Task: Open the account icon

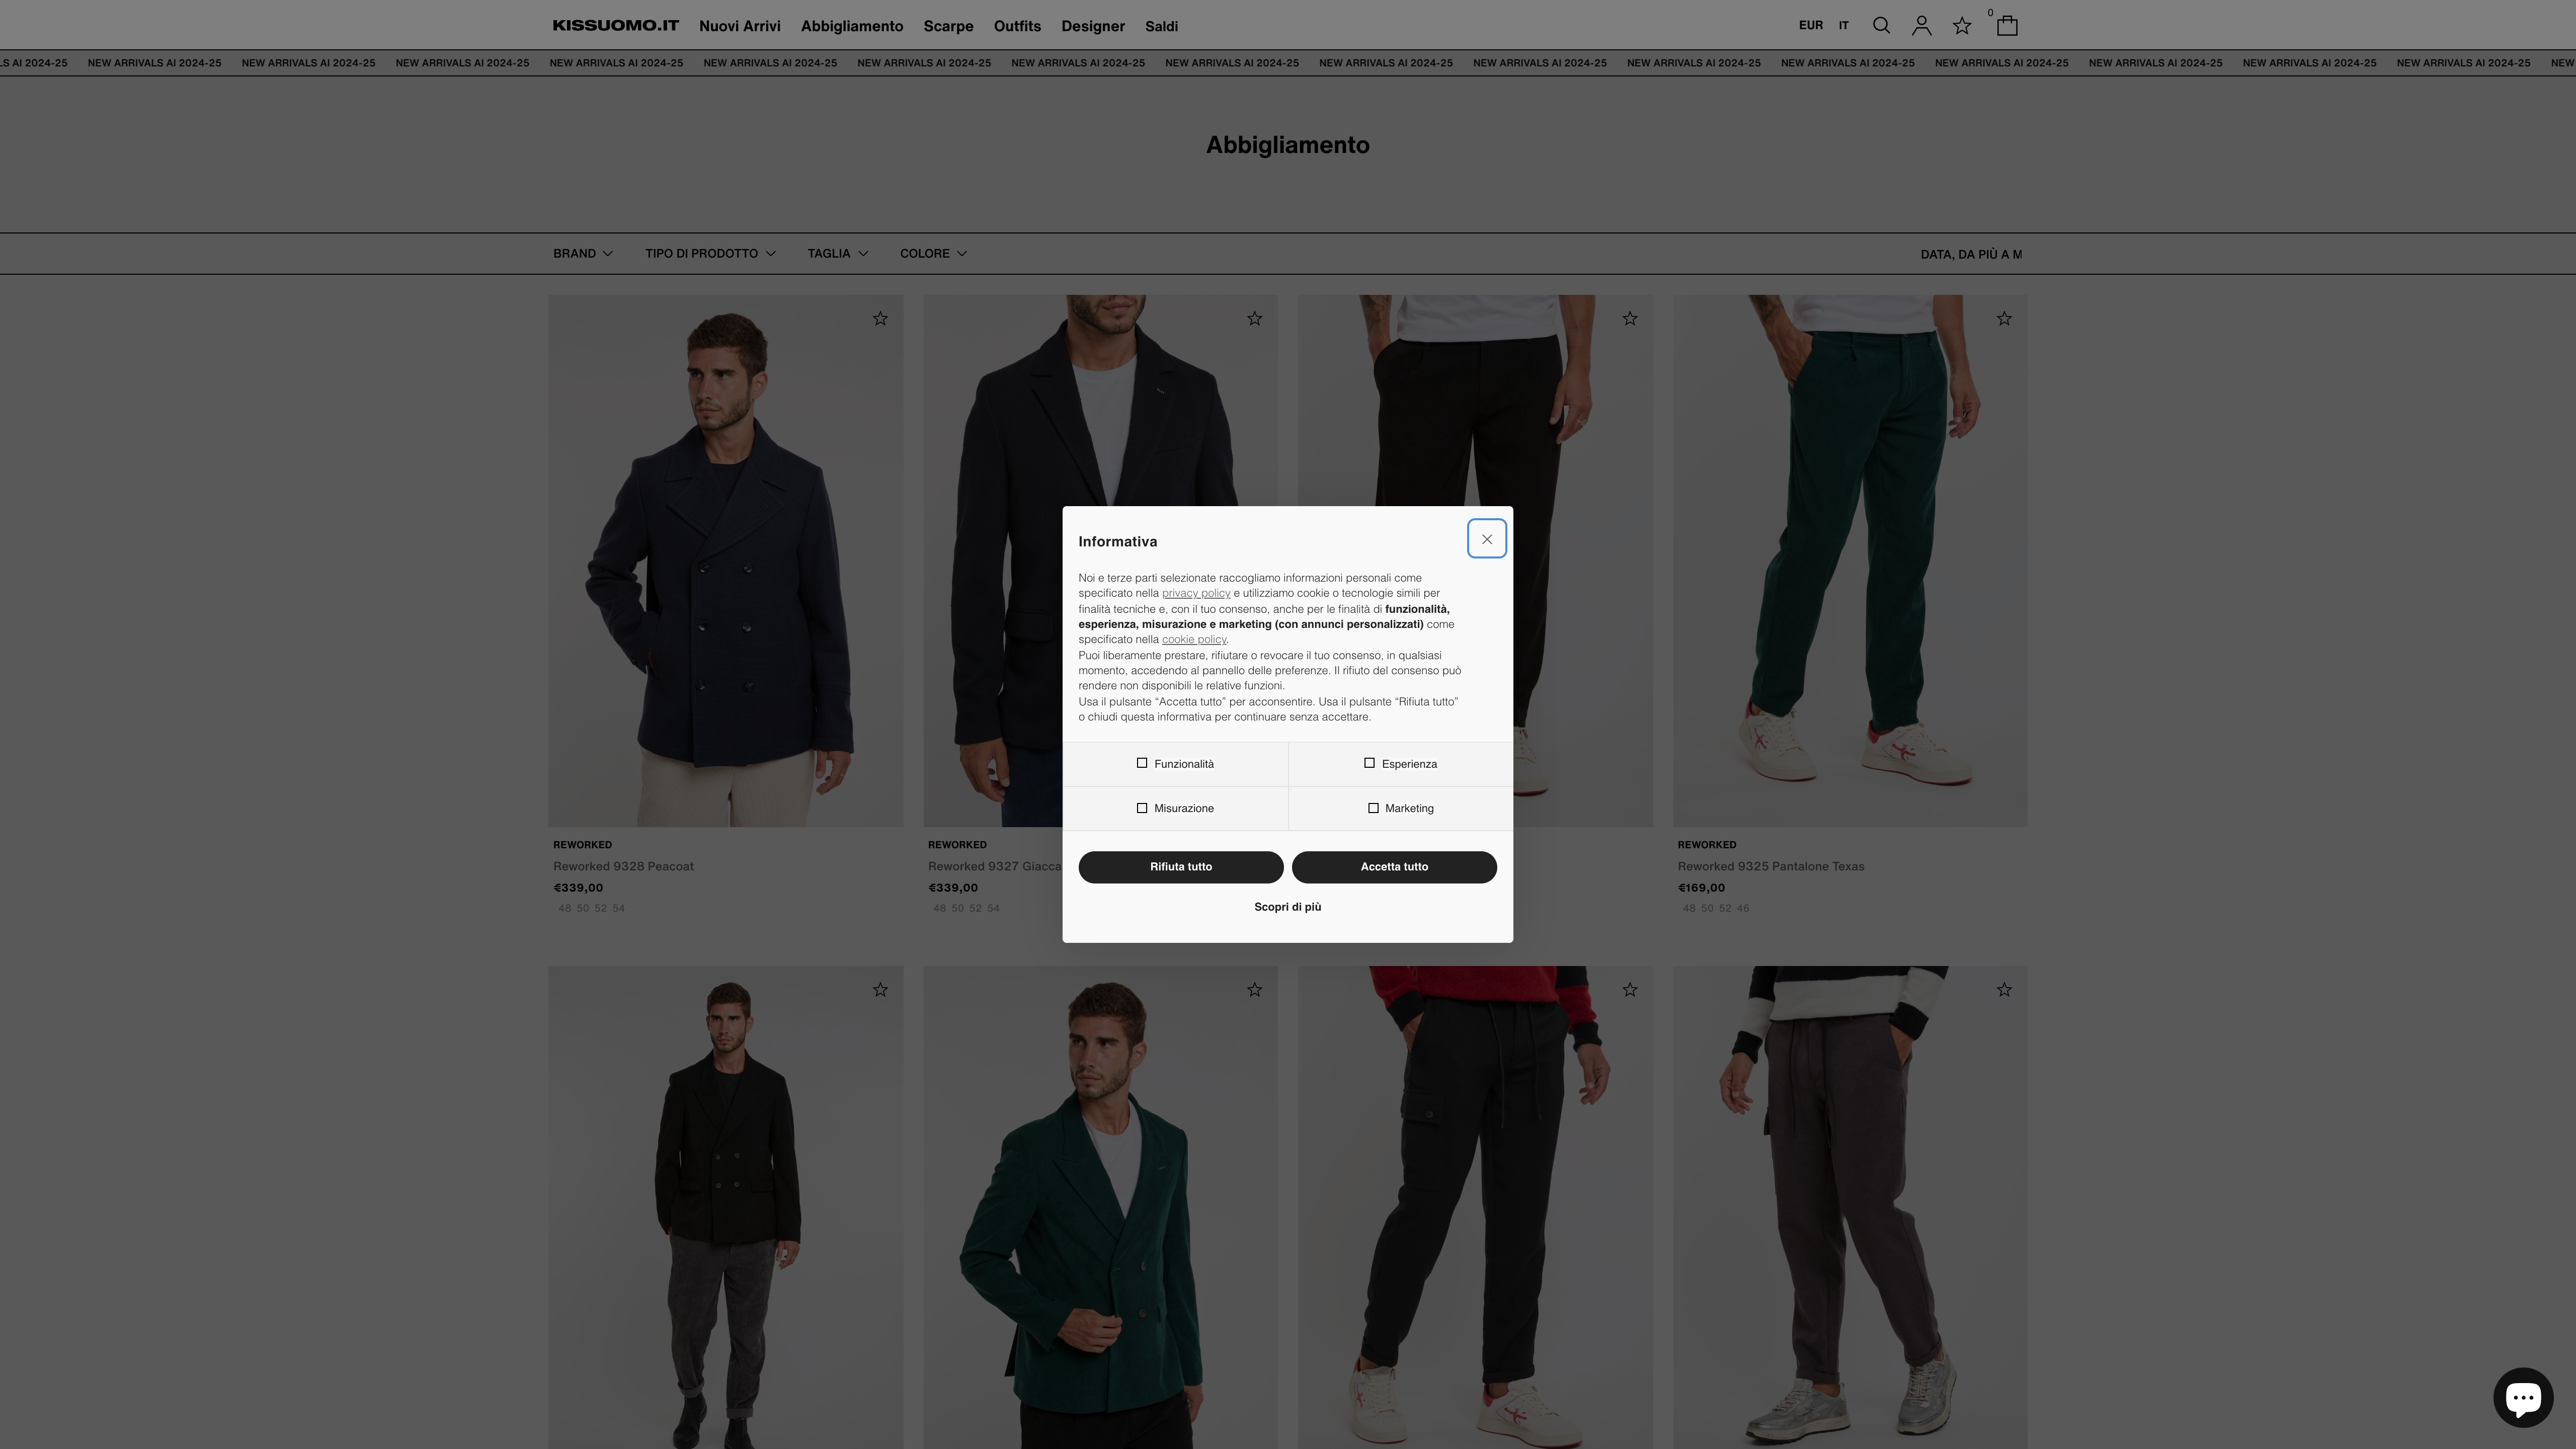Action: pos(1921,25)
